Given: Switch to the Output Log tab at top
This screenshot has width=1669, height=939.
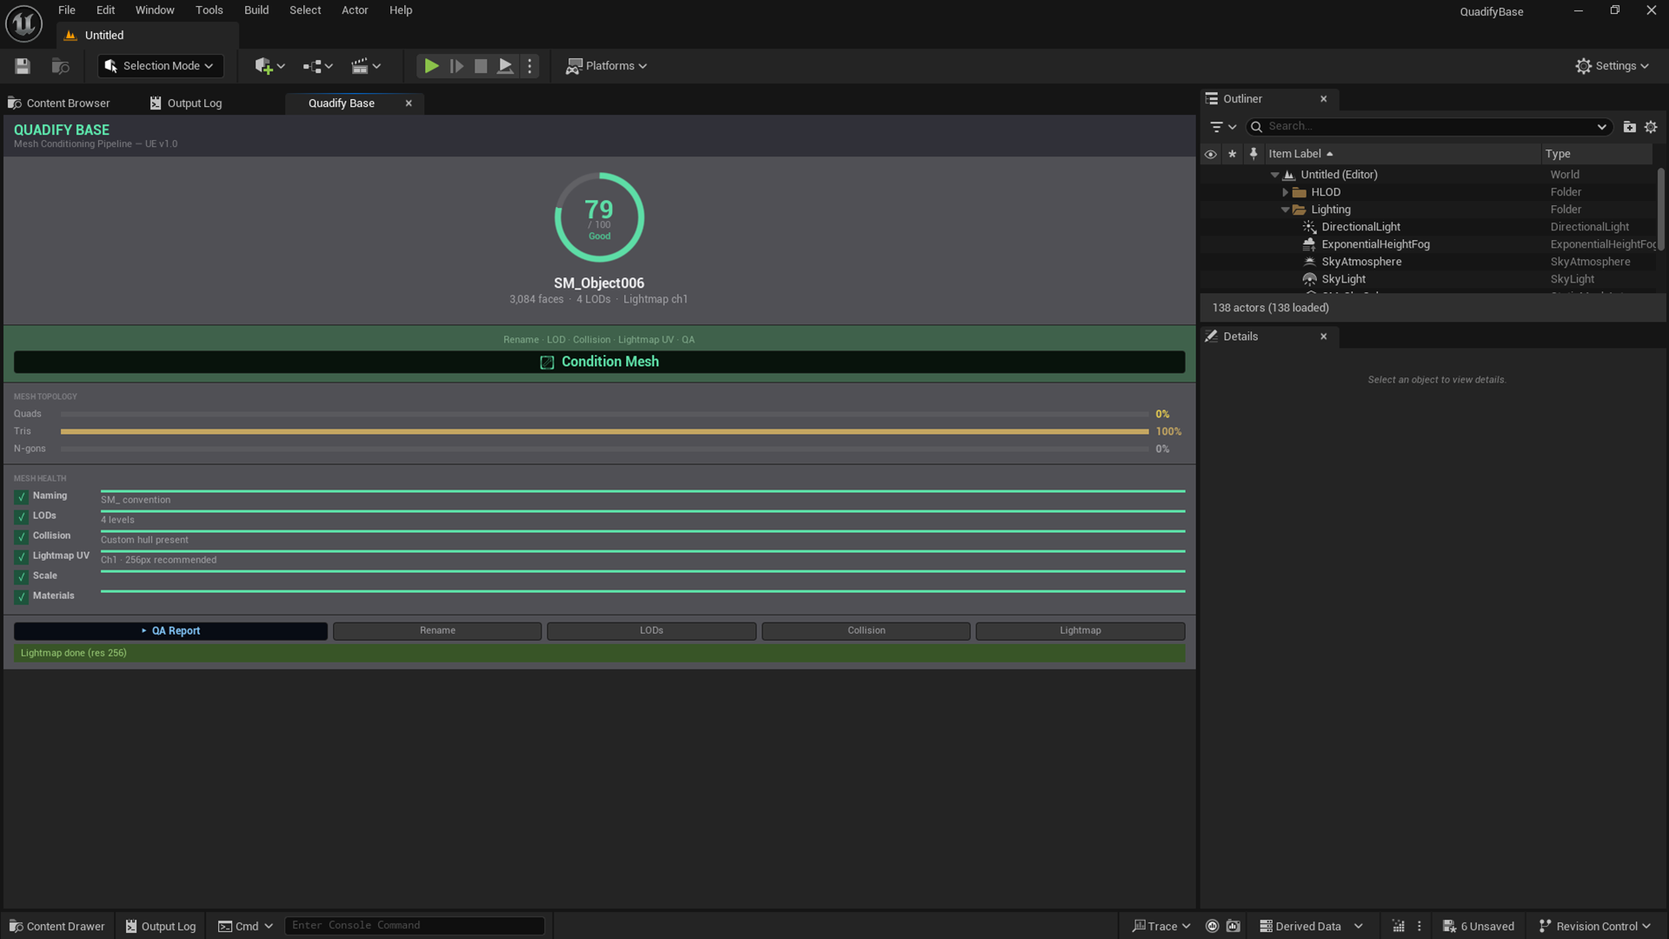Looking at the screenshot, I should click(186, 103).
